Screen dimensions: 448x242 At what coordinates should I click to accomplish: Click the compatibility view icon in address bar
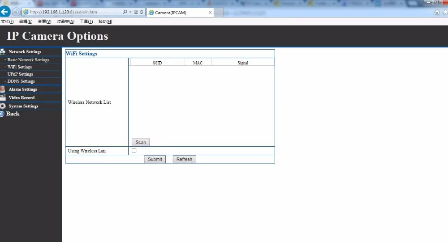click(x=136, y=12)
